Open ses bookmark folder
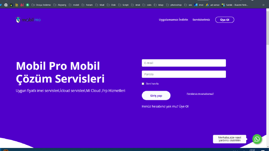This screenshot has width=269, height=151. 188,5
